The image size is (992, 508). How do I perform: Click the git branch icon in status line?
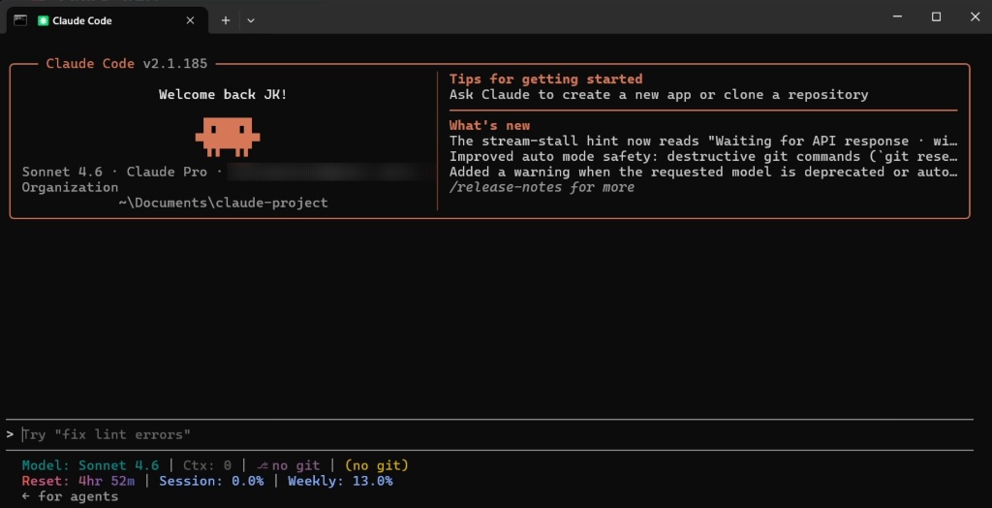[263, 465]
